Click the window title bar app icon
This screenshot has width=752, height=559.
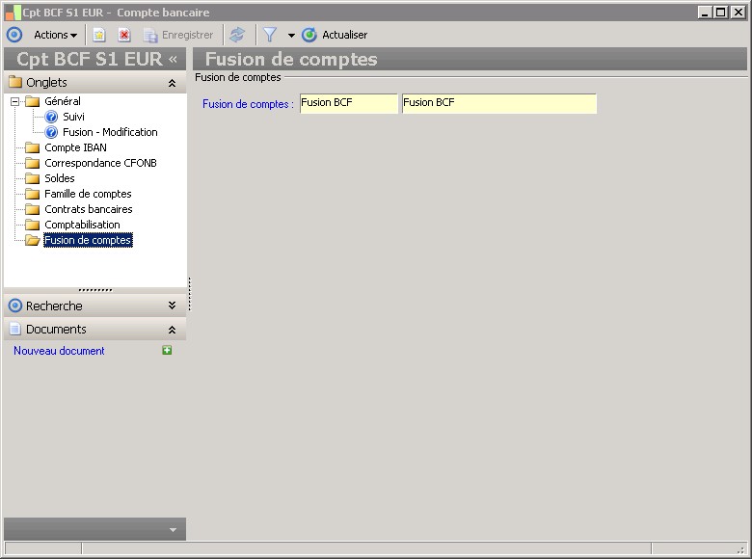(x=13, y=13)
